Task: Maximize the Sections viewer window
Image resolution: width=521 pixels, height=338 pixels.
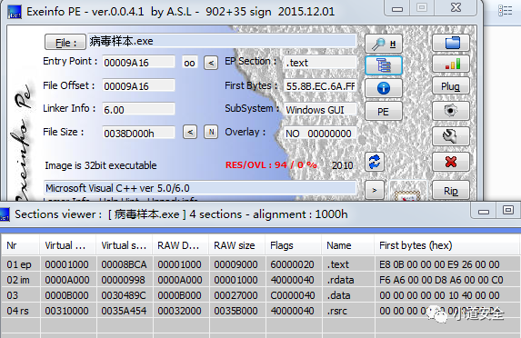Action: (x=508, y=211)
